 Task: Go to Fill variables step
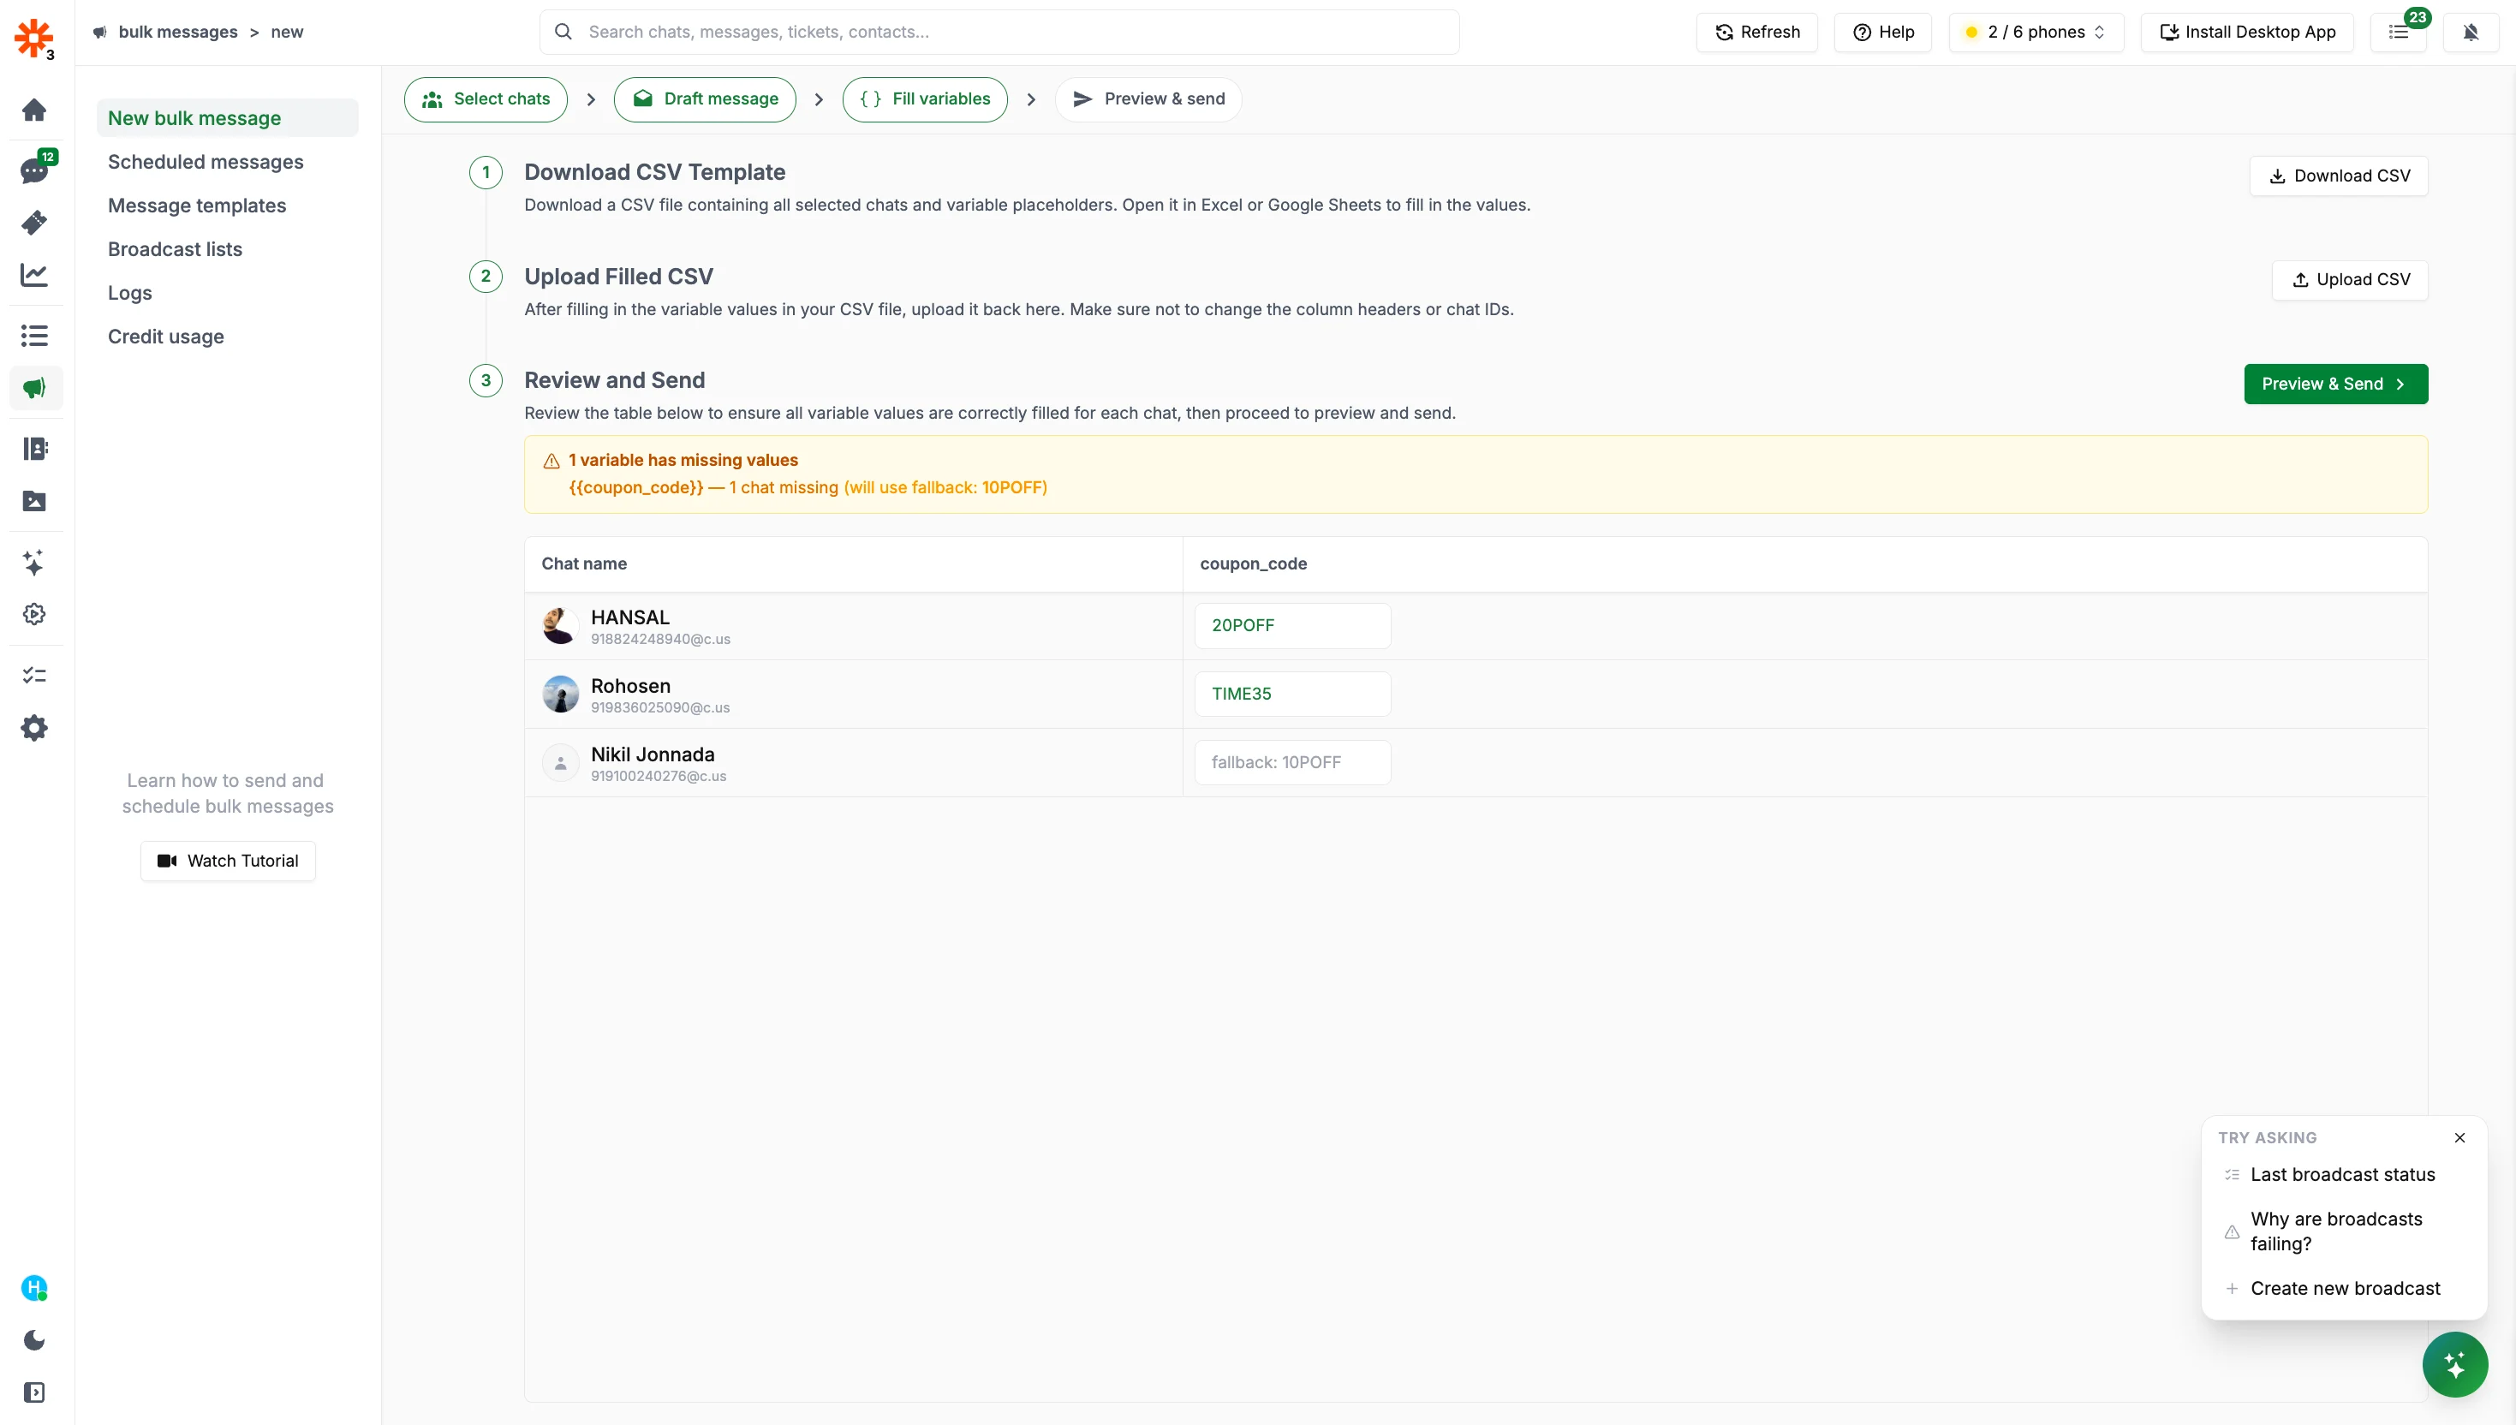(x=925, y=98)
